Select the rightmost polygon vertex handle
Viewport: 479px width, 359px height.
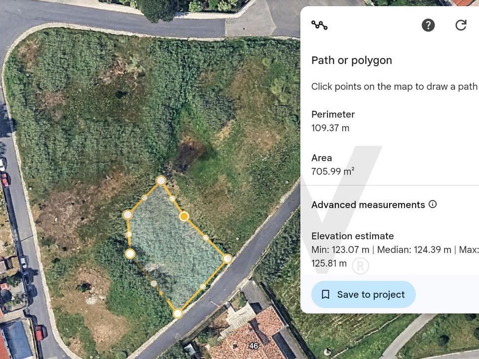pyautogui.click(x=228, y=259)
